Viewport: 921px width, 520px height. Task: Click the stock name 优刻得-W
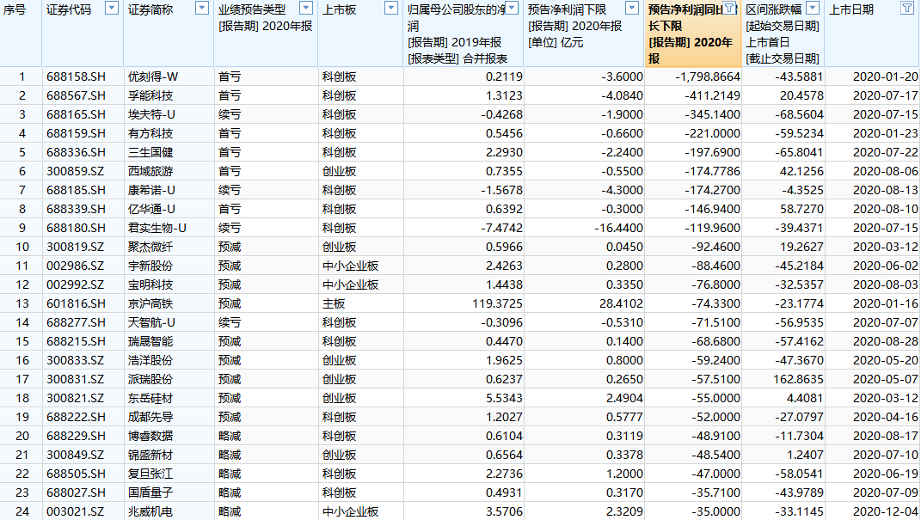coord(153,76)
